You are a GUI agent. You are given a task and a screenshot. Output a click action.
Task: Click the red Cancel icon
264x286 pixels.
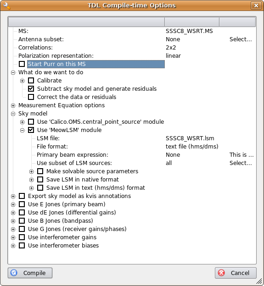tap(221, 273)
